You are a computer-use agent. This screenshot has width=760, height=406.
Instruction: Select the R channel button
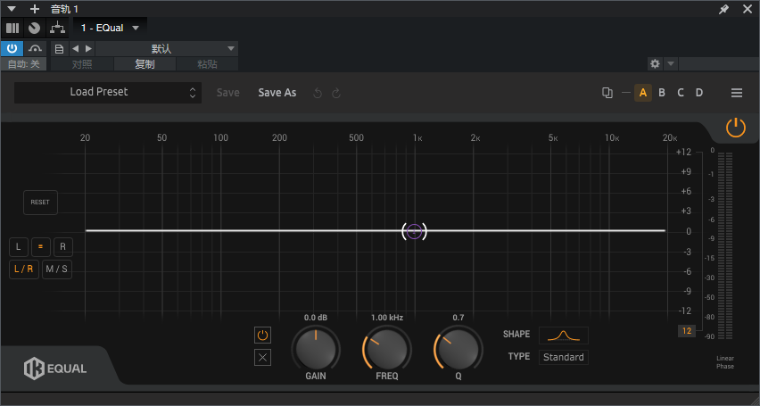(63, 247)
